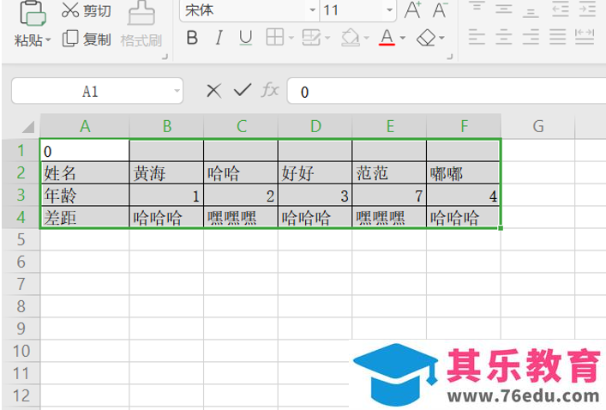Screen dimensions: 606x410
Task: Open clipboard group dialog launcher corner
Action: (165, 57)
